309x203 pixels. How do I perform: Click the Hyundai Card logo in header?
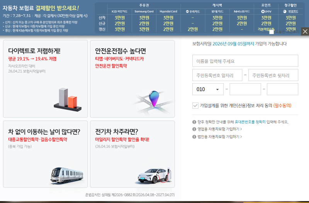(x=168, y=12)
